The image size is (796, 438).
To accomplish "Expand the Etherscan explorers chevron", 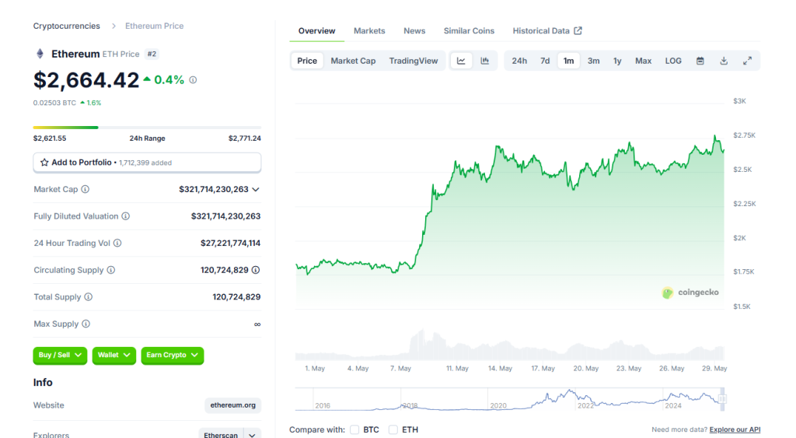I will click(253, 435).
